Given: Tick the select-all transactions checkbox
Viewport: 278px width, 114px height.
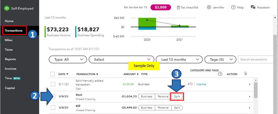Looking at the screenshot, I should (53, 74).
